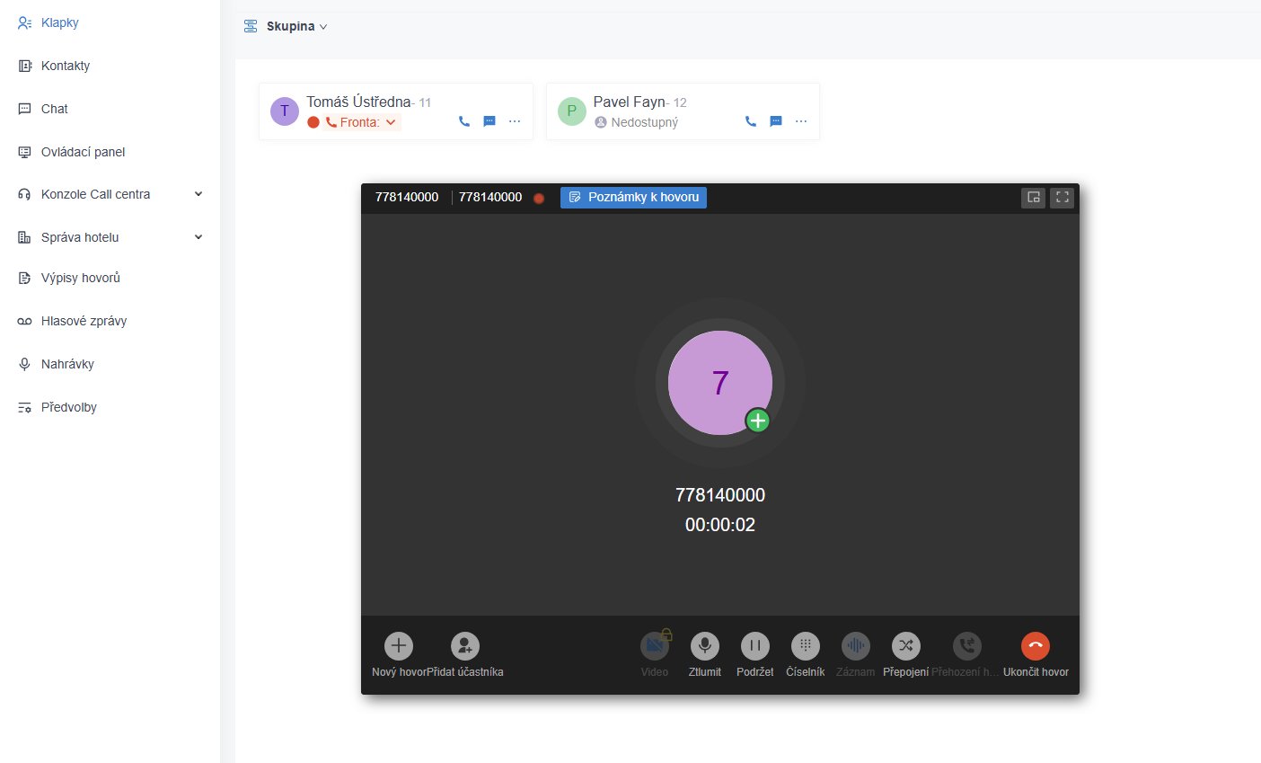The height and width of the screenshot is (763, 1261).
Task: Open more options for Tomáš Ústředna
Action: (515, 121)
